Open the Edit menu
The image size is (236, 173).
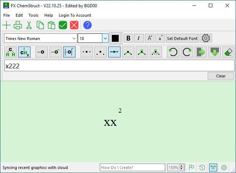click(19, 15)
